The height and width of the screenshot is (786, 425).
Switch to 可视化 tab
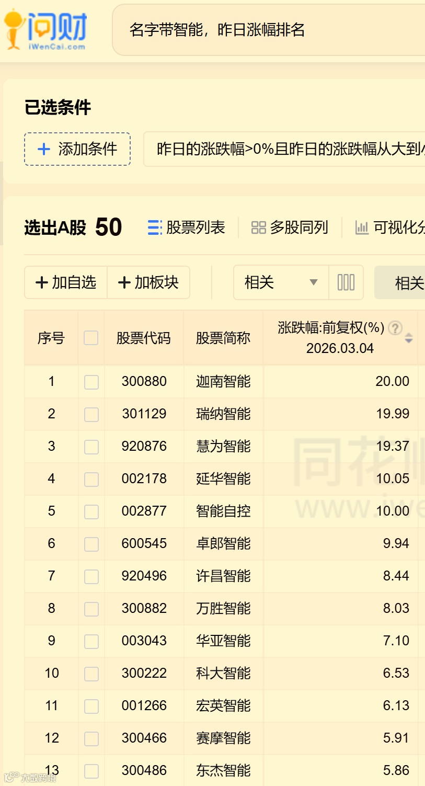click(390, 227)
